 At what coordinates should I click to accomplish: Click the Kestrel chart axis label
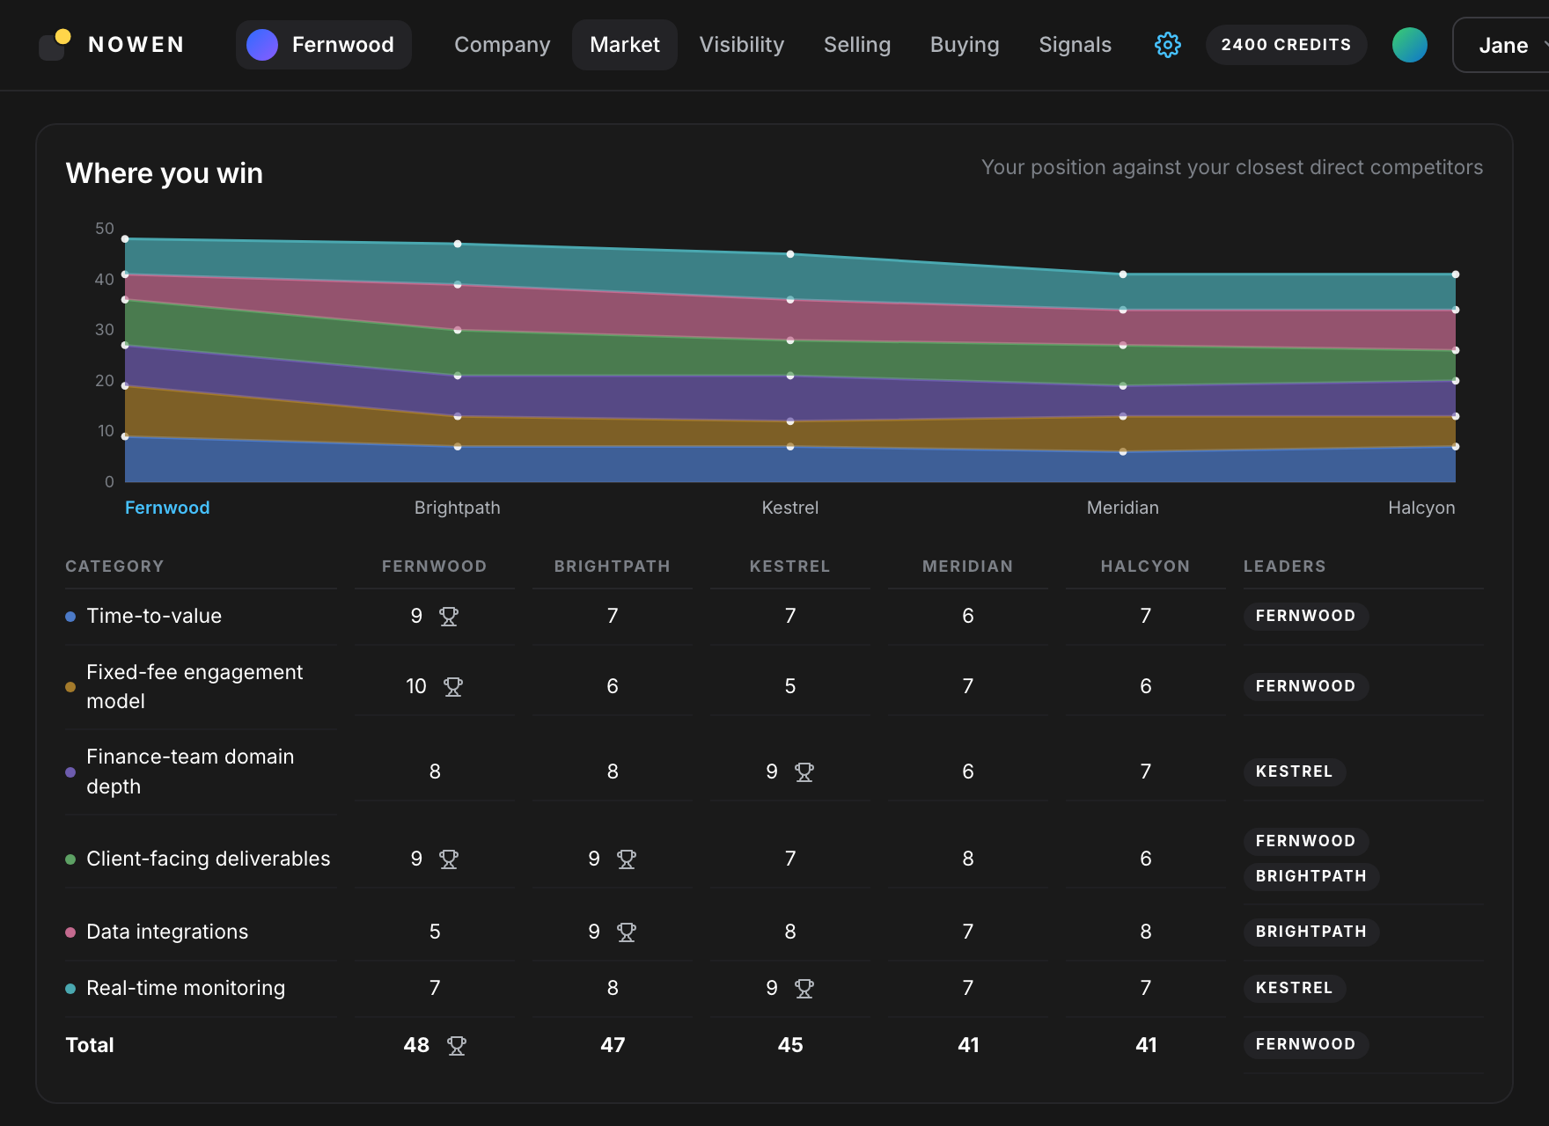tap(790, 508)
